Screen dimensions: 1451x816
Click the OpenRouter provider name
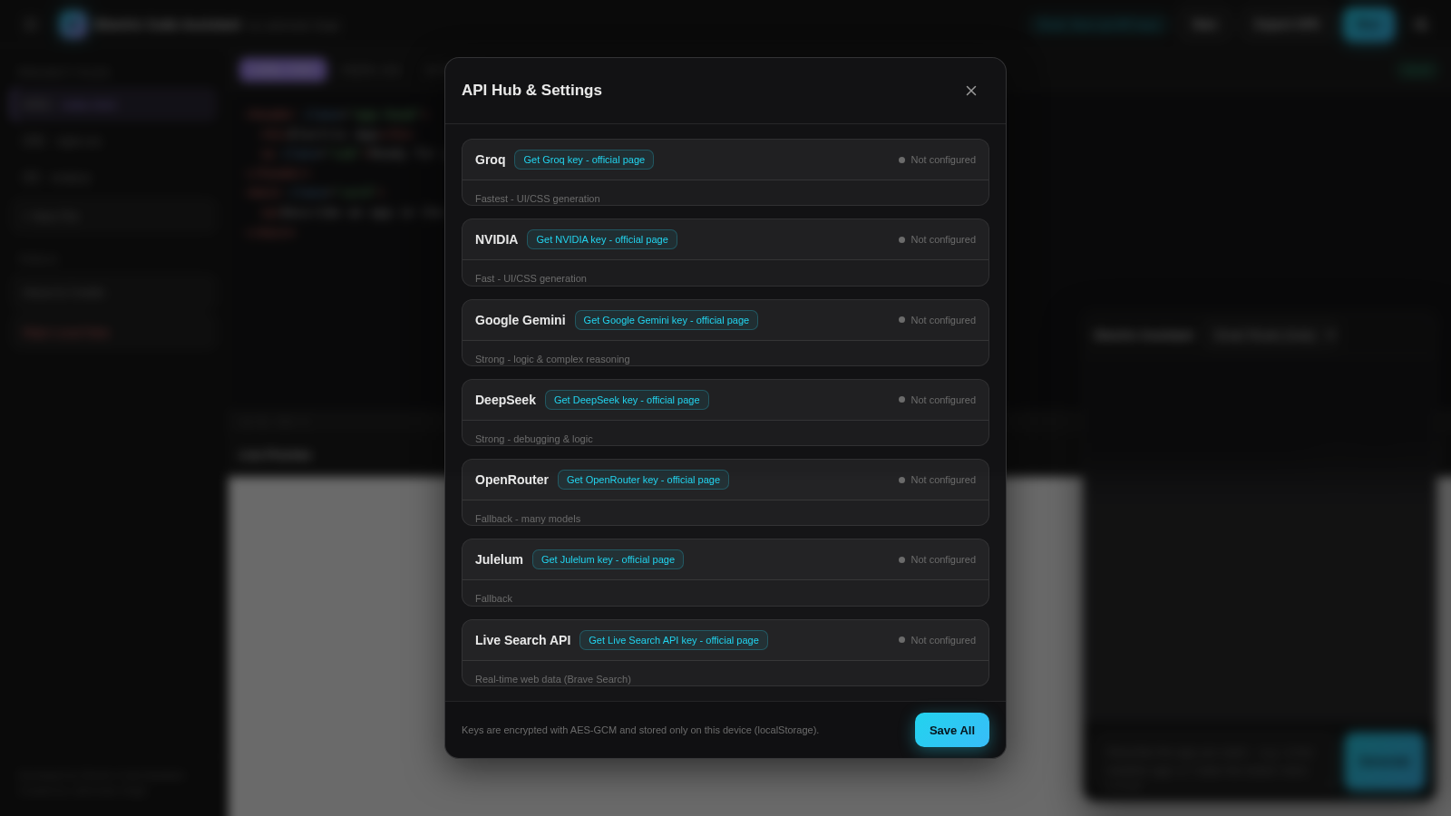click(511, 480)
